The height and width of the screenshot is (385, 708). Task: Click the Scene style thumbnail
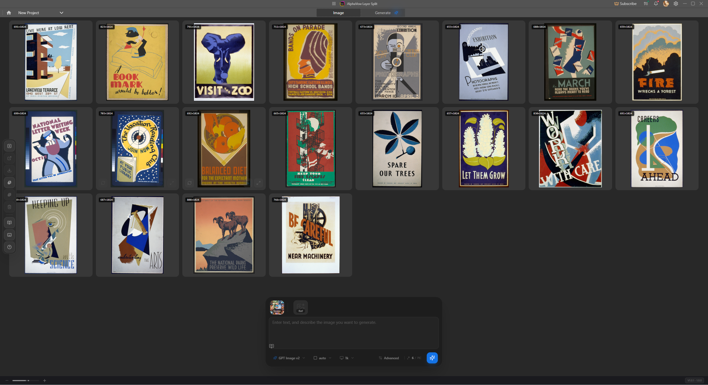(277, 308)
